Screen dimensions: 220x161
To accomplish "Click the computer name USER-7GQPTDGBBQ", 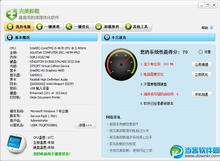I will tap(44, 125).
